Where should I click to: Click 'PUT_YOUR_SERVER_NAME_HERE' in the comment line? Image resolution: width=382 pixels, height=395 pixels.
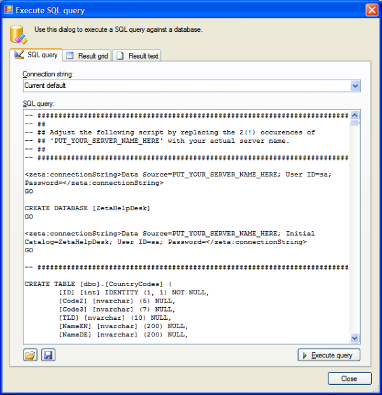[107, 141]
